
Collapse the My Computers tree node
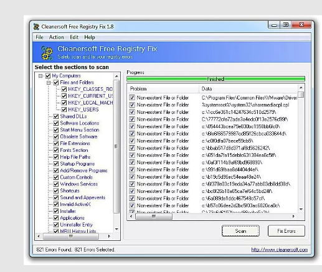click(x=40, y=76)
